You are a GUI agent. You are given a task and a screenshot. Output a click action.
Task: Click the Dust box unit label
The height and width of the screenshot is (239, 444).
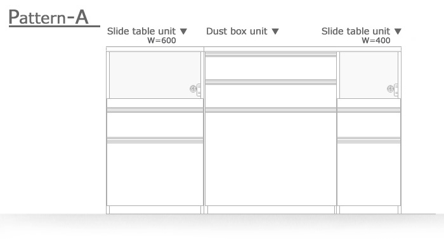click(237, 31)
